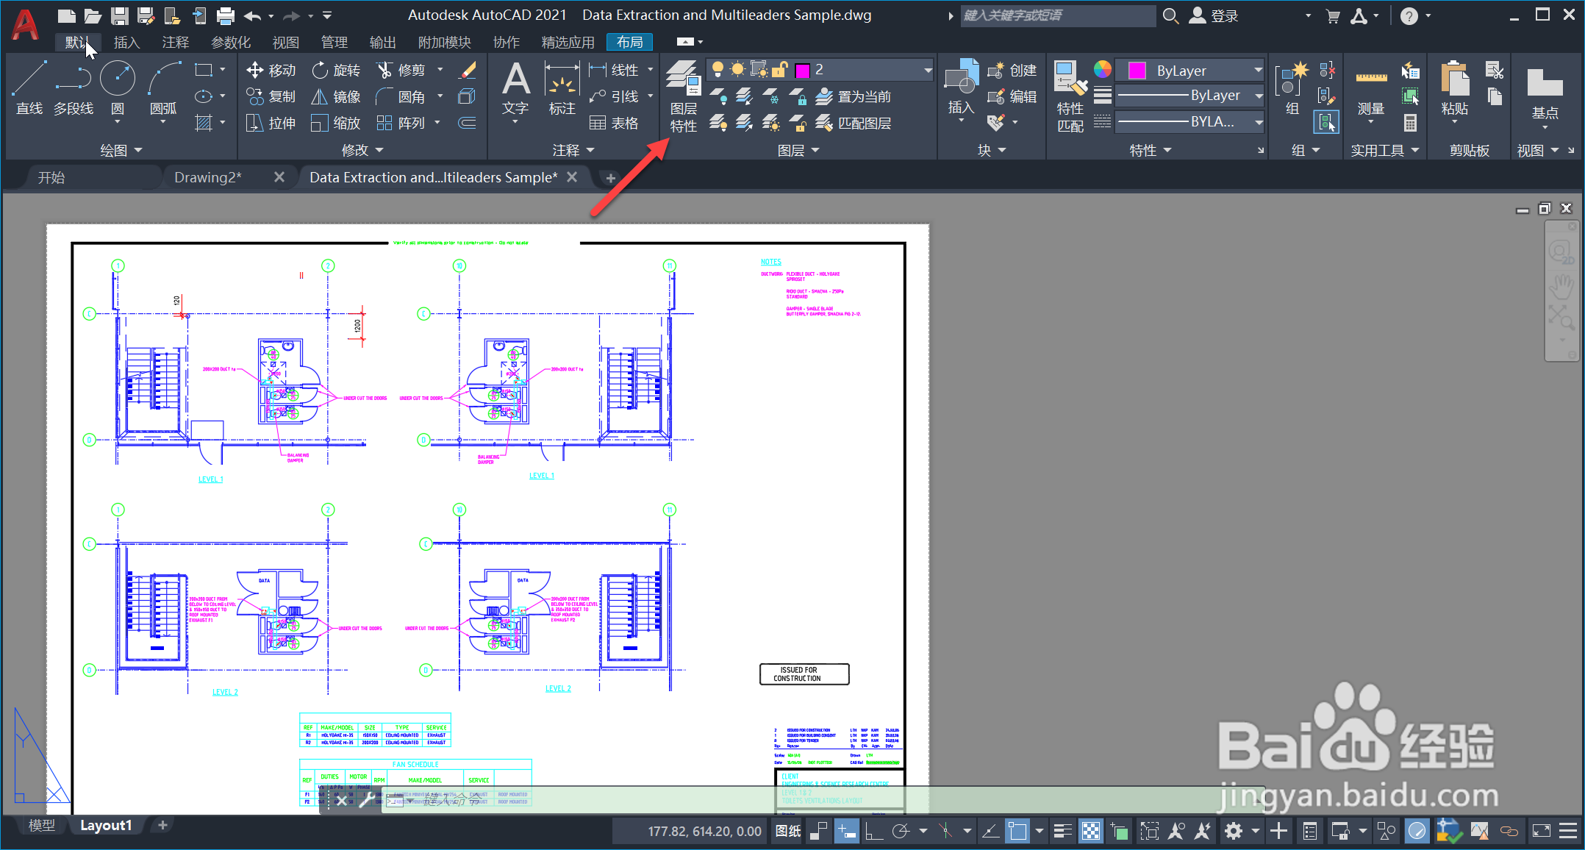Open the ByLayer lineweight dropdown
This screenshot has width=1585, height=850.
[x=1258, y=96]
